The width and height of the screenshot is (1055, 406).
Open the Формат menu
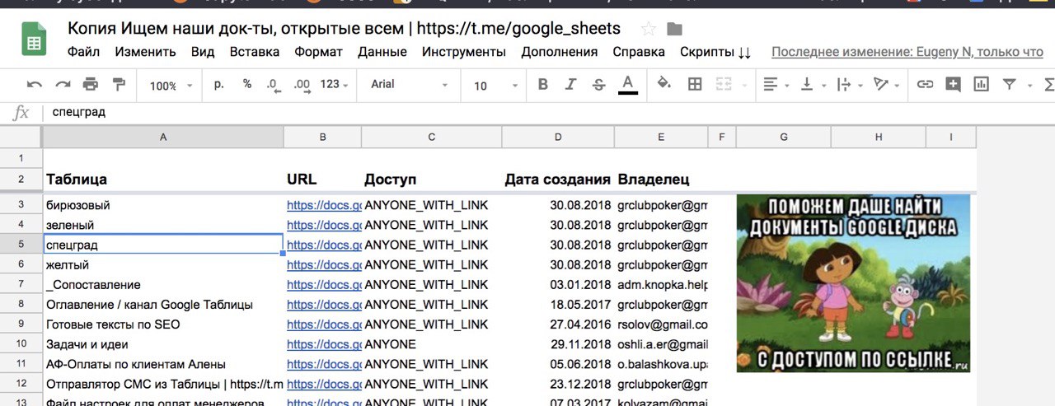318,52
